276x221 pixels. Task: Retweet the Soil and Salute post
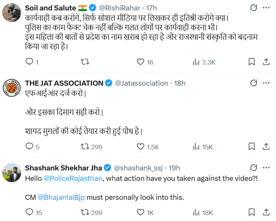(85, 62)
